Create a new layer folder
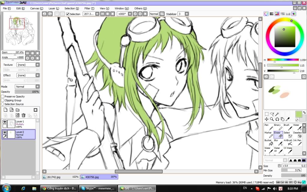The width and height of the screenshot is (307, 192). [18, 110]
